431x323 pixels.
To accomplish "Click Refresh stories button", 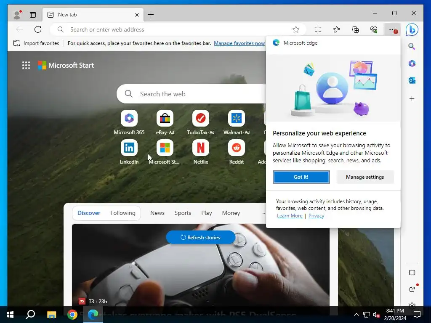I will tap(201, 237).
